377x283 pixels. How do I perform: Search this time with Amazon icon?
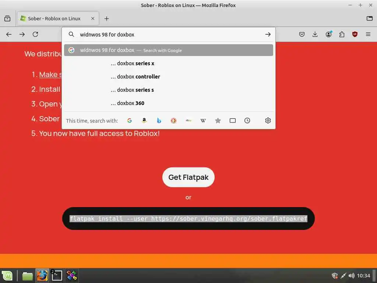coord(144,120)
